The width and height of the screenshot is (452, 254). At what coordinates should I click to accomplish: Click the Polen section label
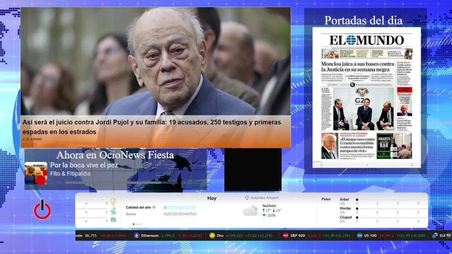(326, 199)
